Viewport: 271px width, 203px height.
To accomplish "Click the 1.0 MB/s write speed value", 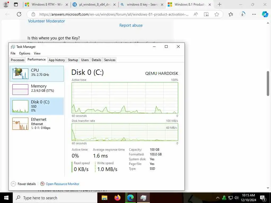I will tap(107, 169).
